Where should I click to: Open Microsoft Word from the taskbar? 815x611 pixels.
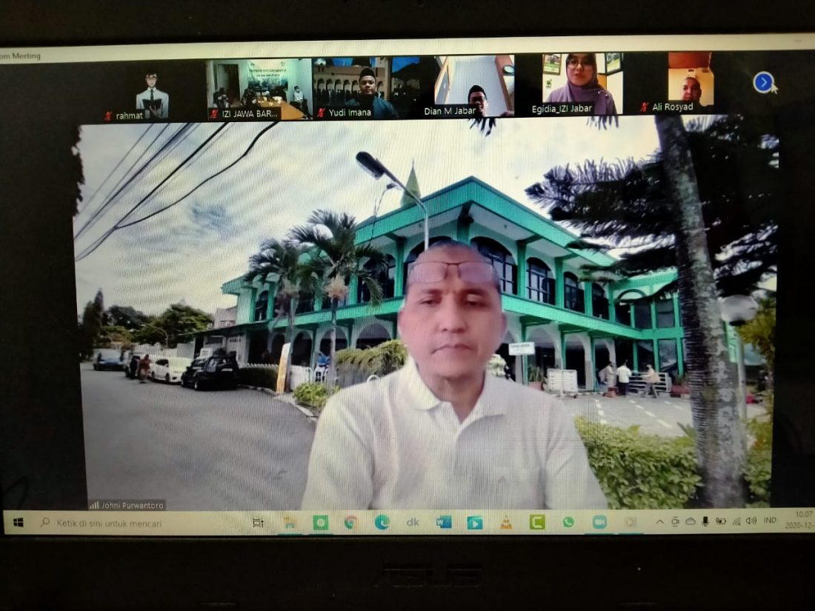pyautogui.click(x=444, y=522)
